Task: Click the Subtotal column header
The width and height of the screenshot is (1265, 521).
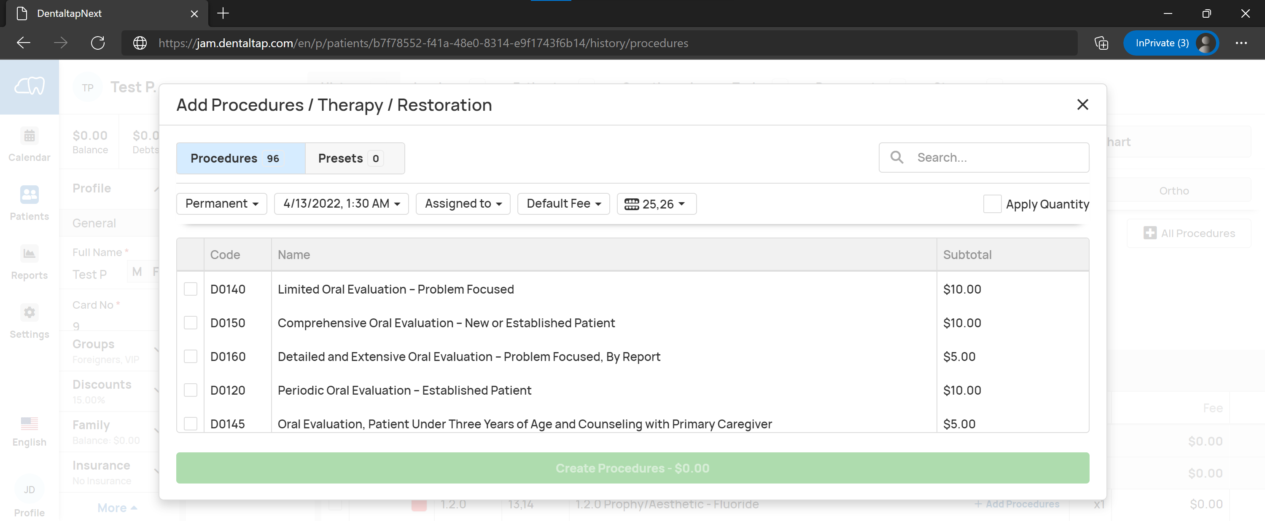Action: pyautogui.click(x=1012, y=255)
